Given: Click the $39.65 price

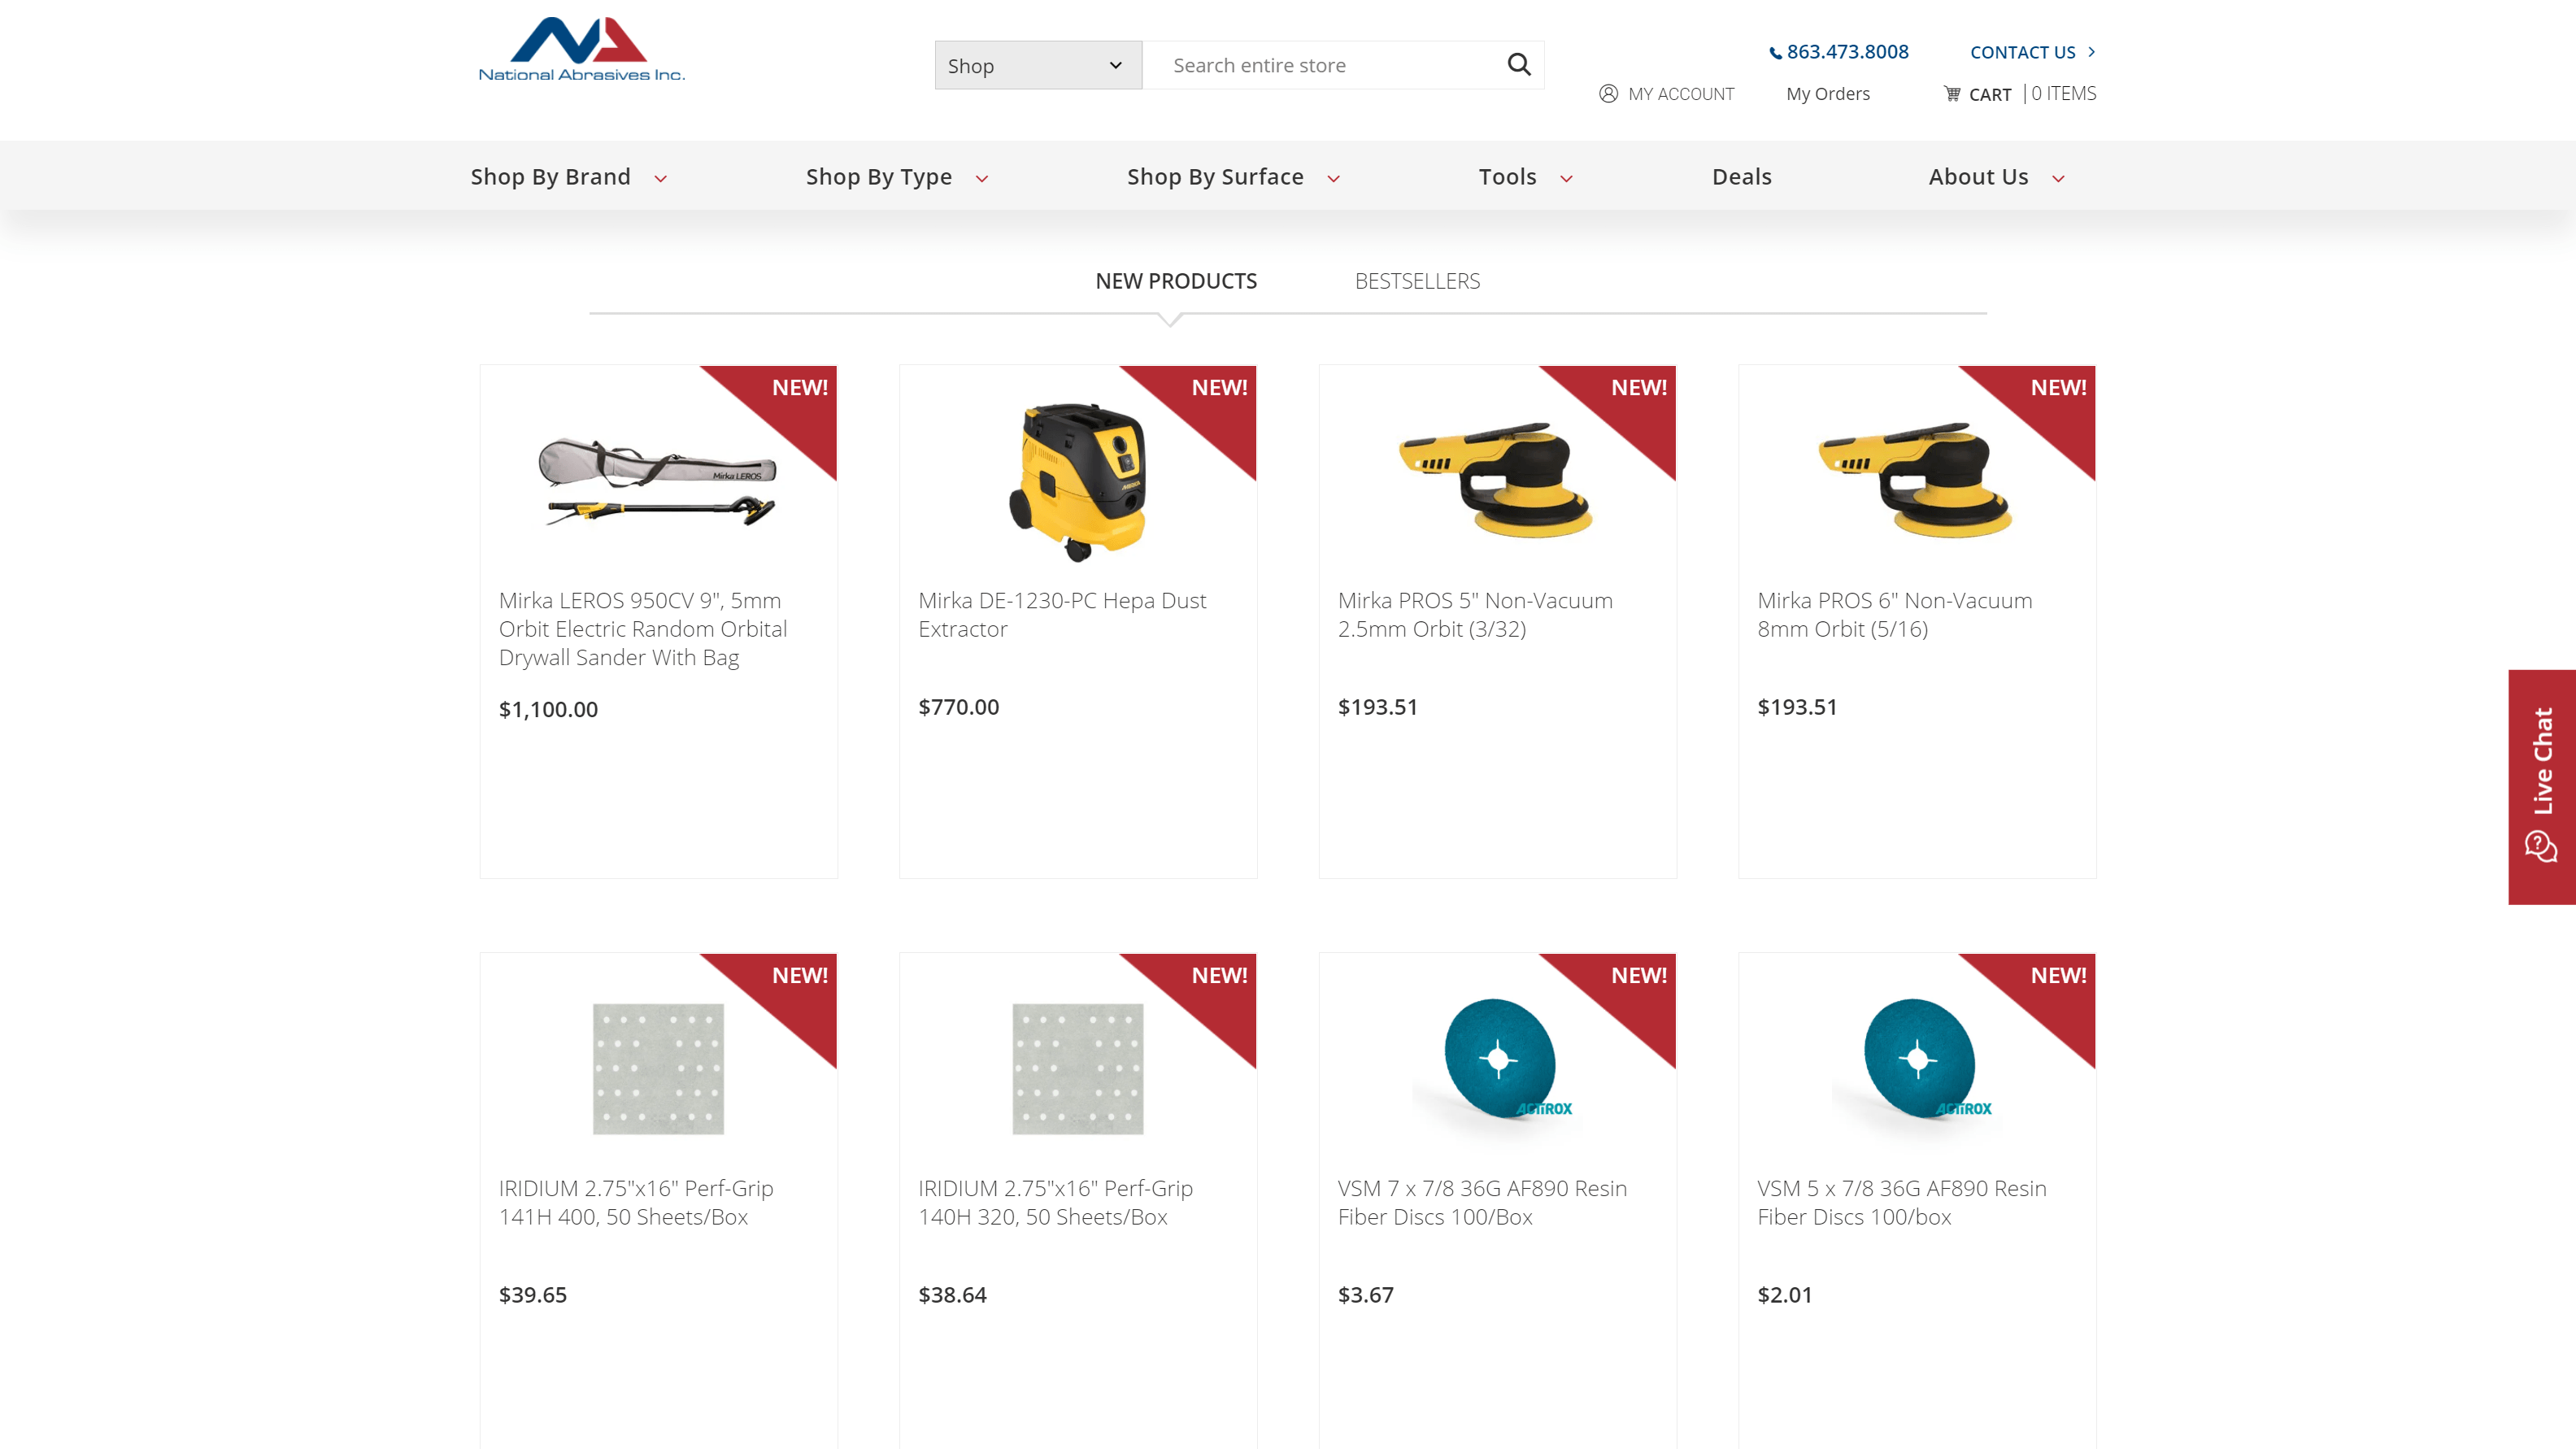Looking at the screenshot, I should click(x=532, y=1295).
